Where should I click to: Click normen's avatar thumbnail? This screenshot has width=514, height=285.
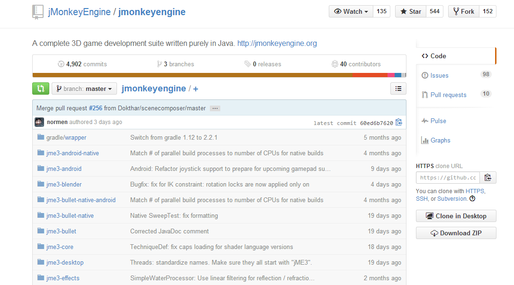(39, 122)
